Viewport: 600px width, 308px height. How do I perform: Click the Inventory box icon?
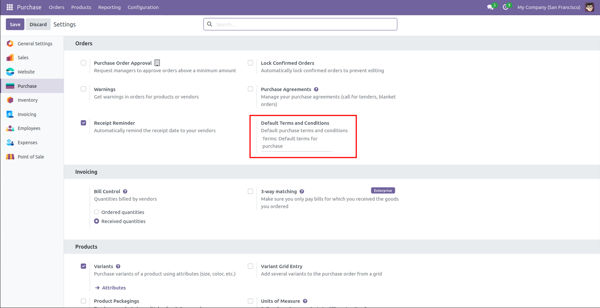pos(10,100)
